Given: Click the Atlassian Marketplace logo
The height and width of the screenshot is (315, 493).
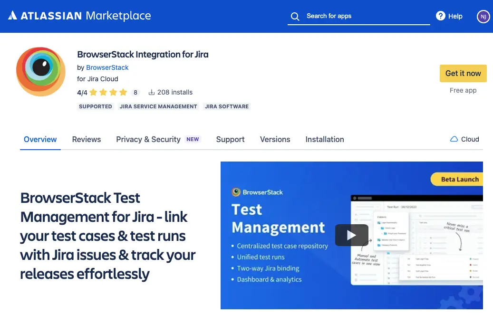Looking at the screenshot, I should pyautogui.click(x=79, y=16).
